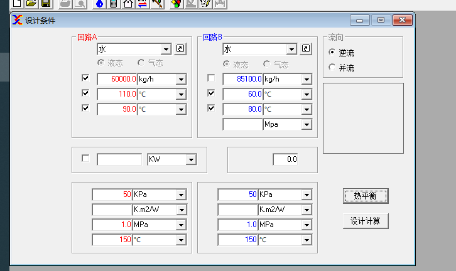Click the 设计计算 design calculation button
The image size is (456, 271).
coord(366,221)
